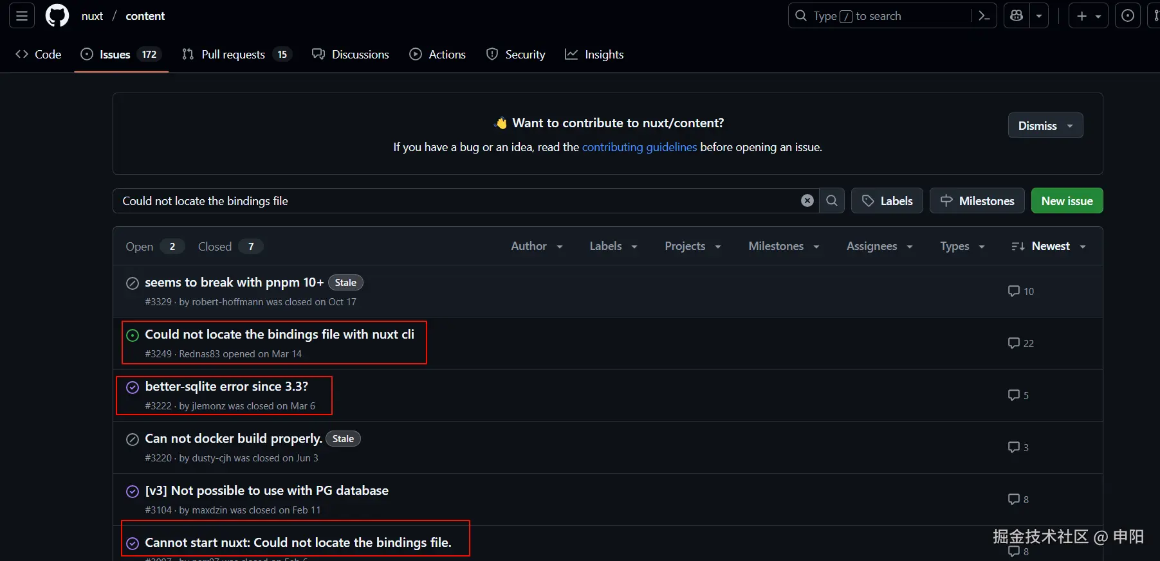This screenshot has width=1160, height=561.
Task: Switch to the Actions tab
Action: 437,55
